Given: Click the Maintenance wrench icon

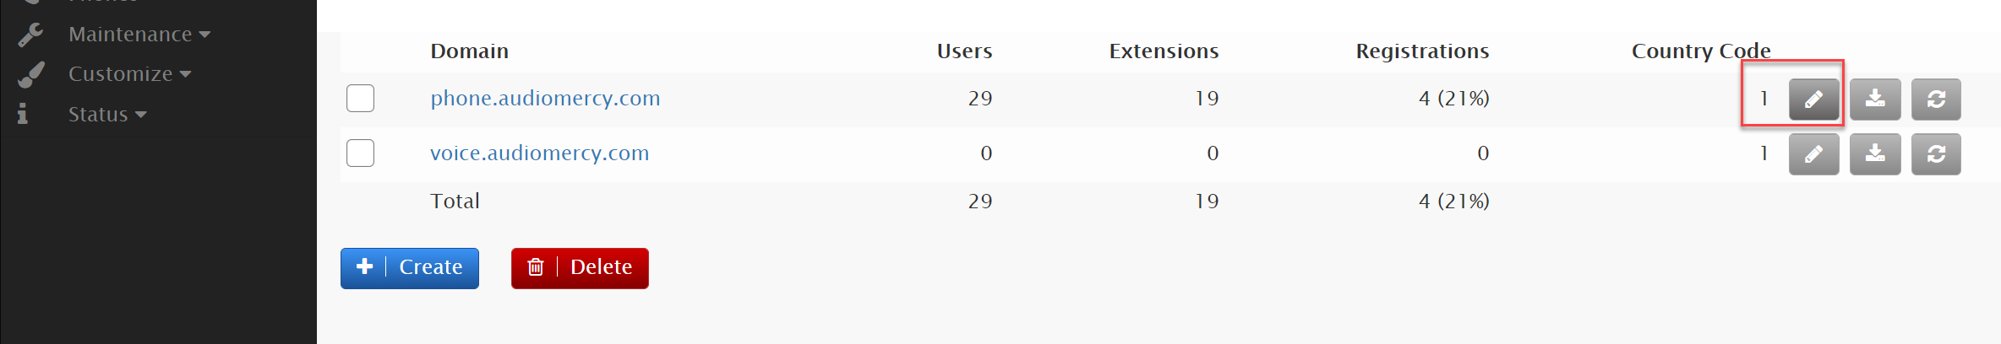Looking at the screenshot, I should pyautogui.click(x=30, y=35).
